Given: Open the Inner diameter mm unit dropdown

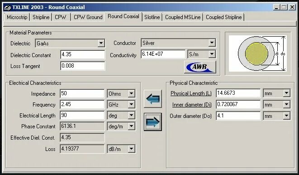Looking at the screenshot, I should pos(287,105).
